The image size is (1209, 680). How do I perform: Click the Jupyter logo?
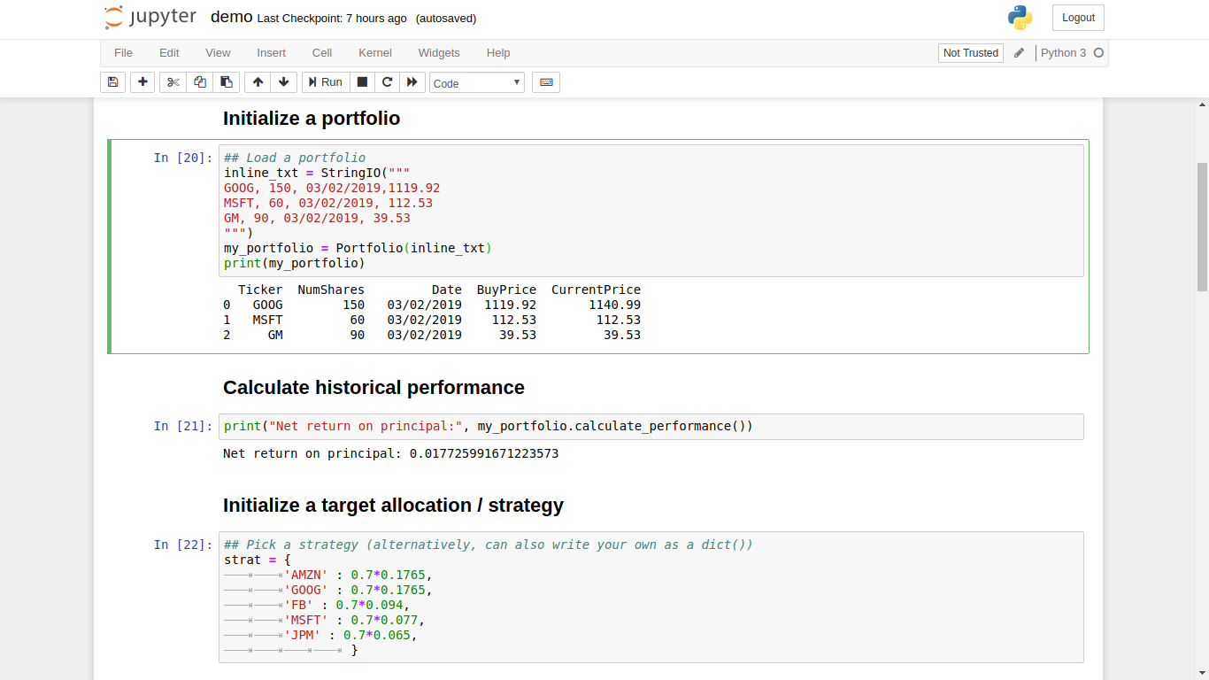pyautogui.click(x=149, y=18)
